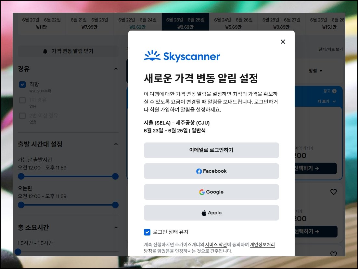The image size is (358, 269).
Task: Save second flight with heart icon
Action: (334, 192)
